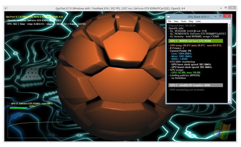Click the Current Pstate: P0 line
This screenshot has width=241, height=147.
coord(180,51)
